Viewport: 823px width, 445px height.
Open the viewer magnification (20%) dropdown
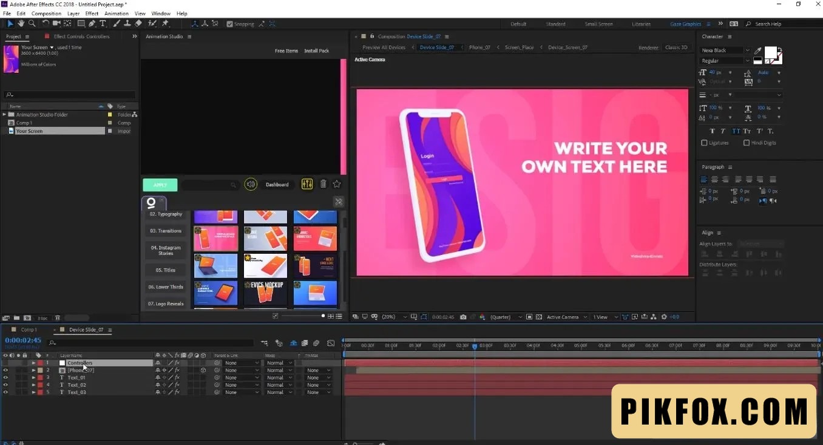point(395,317)
